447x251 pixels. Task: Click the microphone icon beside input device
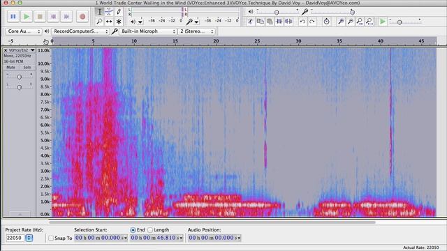[x=115, y=31]
